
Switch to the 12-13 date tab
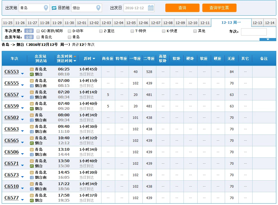tap(257, 23)
